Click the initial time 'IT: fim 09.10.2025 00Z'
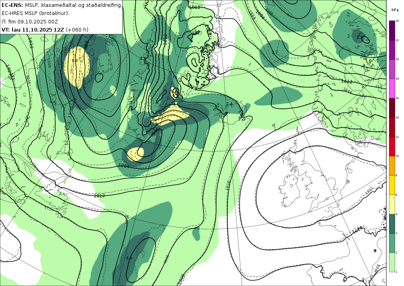The image size is (404, 286). (29, 21)
